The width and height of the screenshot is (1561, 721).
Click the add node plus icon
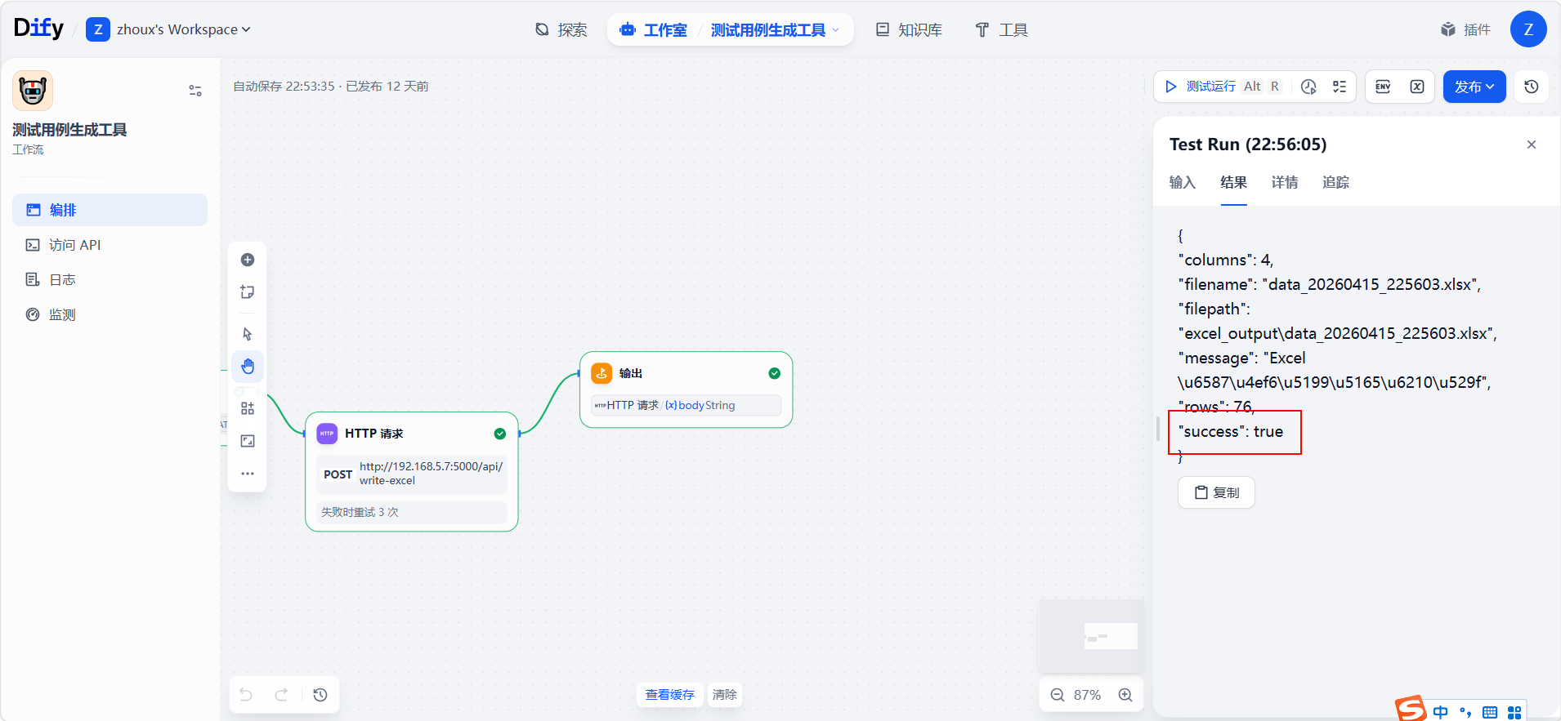click(x=248, y=260)
